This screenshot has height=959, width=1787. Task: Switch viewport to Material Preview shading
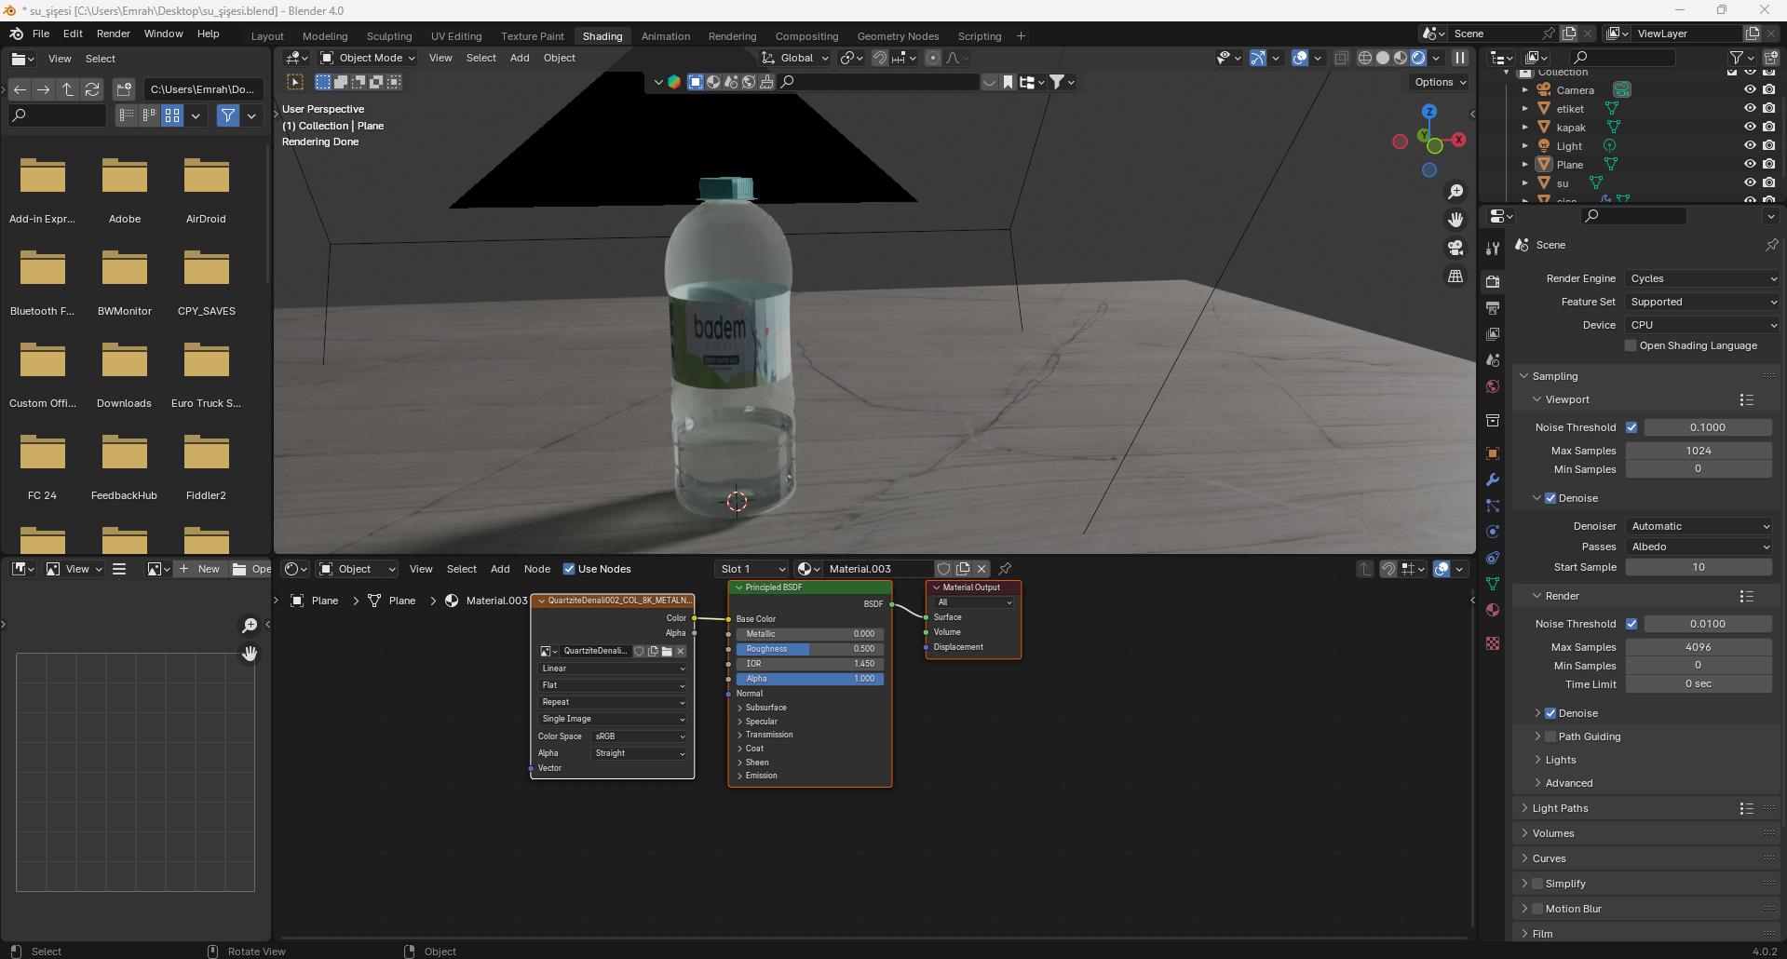[1401, 58]
